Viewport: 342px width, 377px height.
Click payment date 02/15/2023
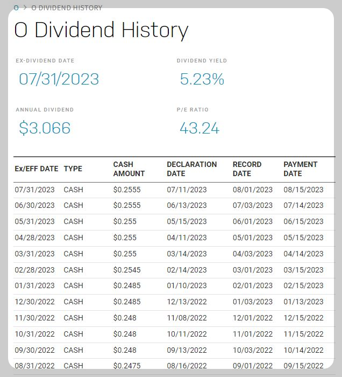(304, 285)
